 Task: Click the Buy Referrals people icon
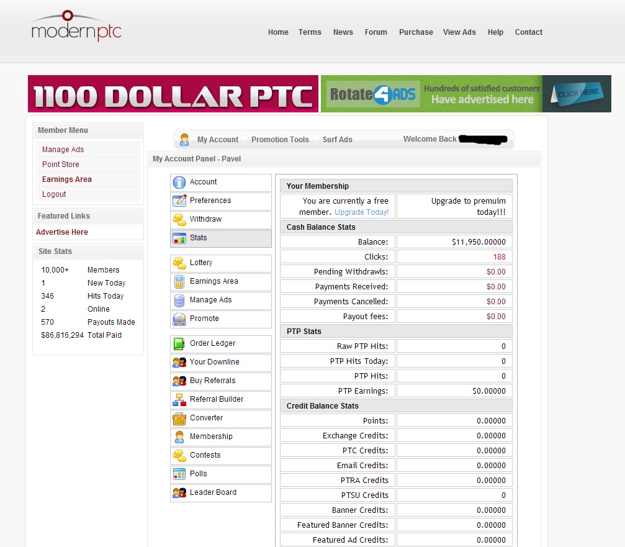179,381
